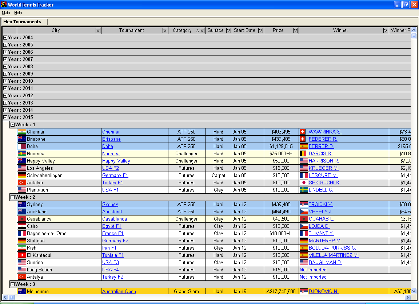Screen dimensions: 419x304
Task: Open Category column filter dropdown
Action: [202, 30]
